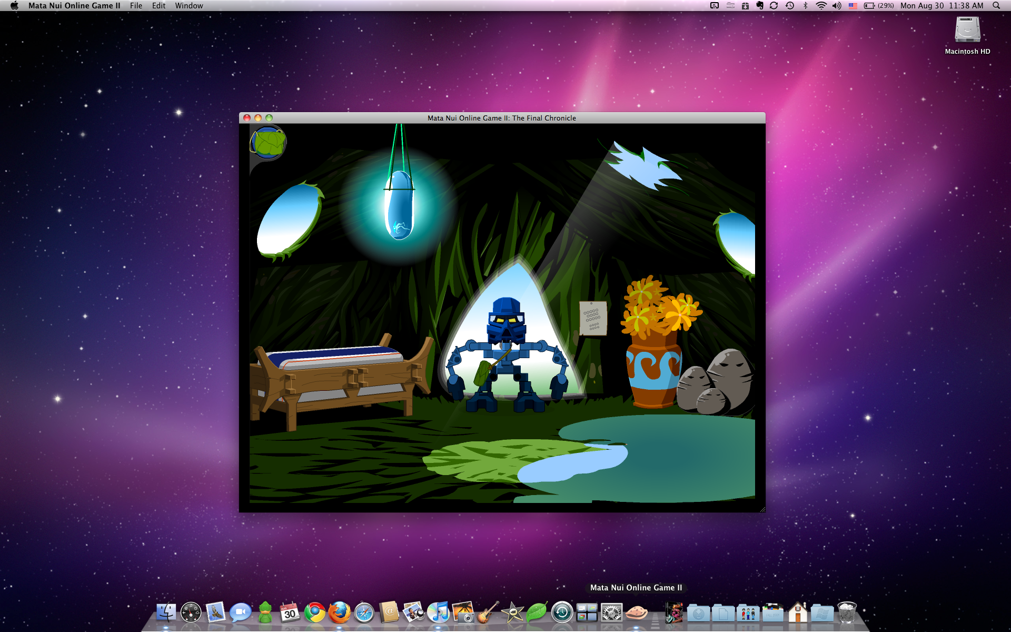Open the US flag input source menu

[x=853, y=6]
